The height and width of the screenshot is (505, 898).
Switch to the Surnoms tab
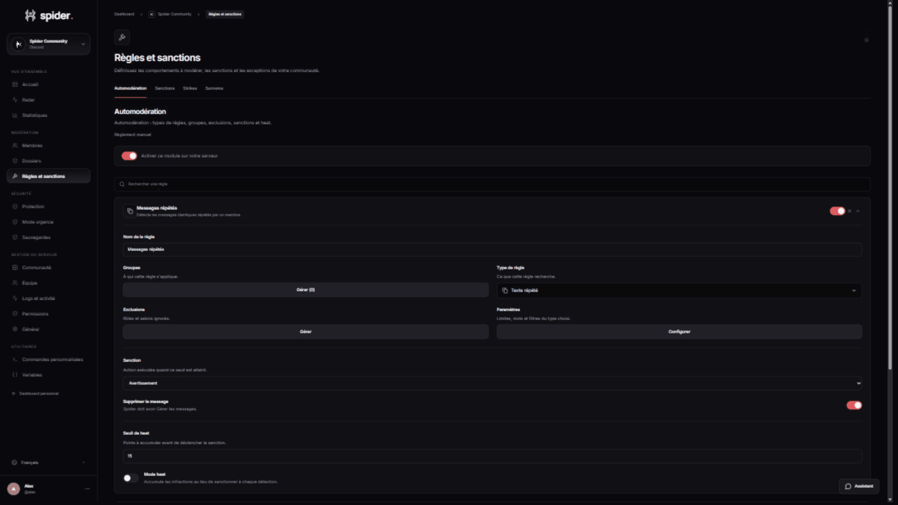coord(214,88)
